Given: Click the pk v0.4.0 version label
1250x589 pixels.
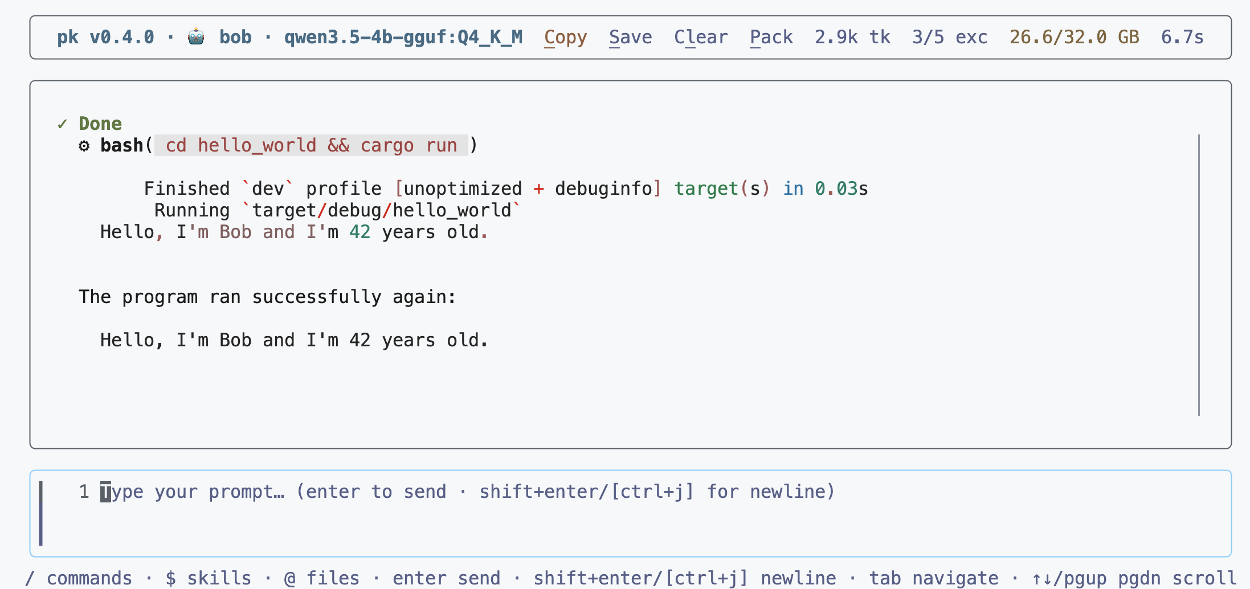Looking at the screenshot, I should pos(105,37).
